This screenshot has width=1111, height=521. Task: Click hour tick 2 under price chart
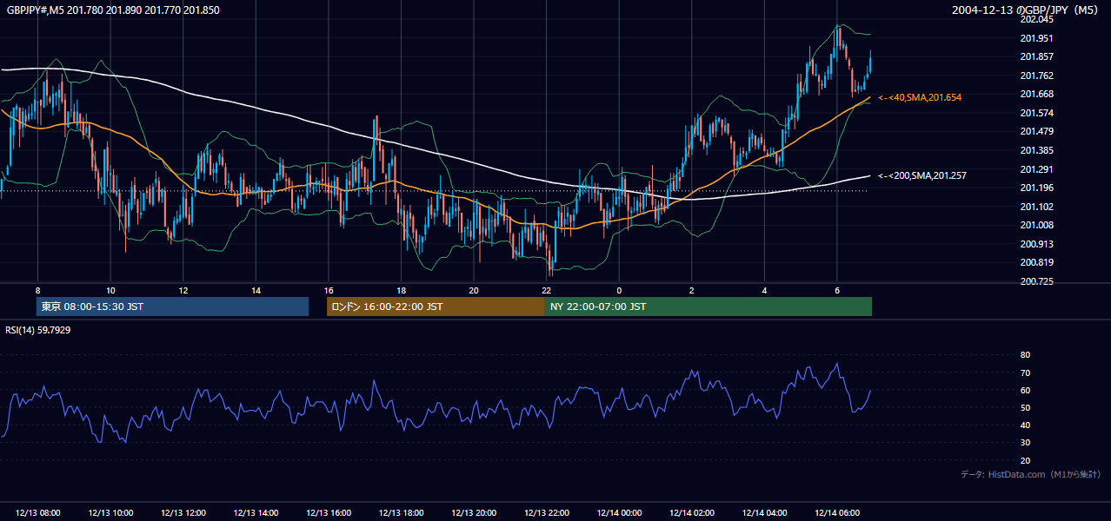[x=692, y=290]
